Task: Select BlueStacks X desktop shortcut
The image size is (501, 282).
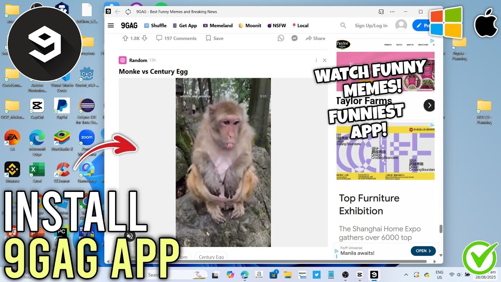Action: coord(62,141)
